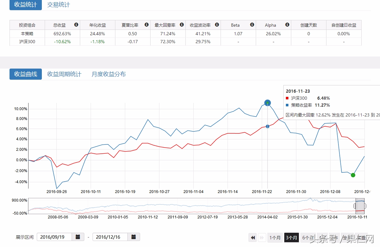
Task: Click the info icon beside Beta
Action: 252,25
